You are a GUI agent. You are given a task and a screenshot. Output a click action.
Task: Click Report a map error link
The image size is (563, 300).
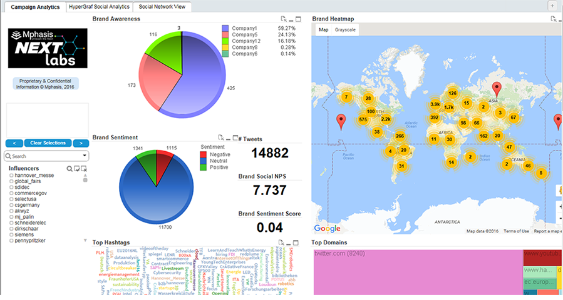[547, 231]
